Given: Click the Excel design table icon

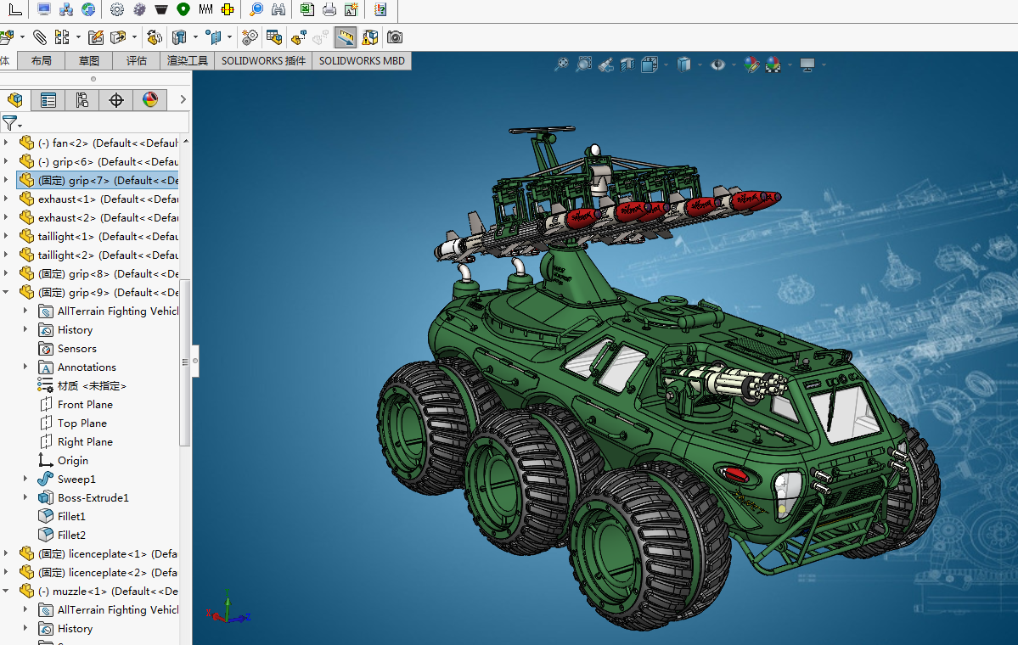Looking at the screenshot, I should point(307,9).
